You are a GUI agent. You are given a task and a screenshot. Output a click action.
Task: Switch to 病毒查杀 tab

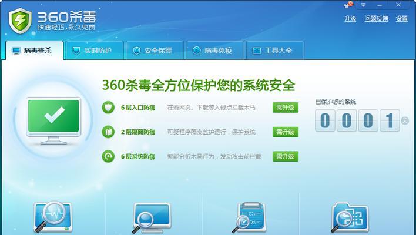(35, 51)
